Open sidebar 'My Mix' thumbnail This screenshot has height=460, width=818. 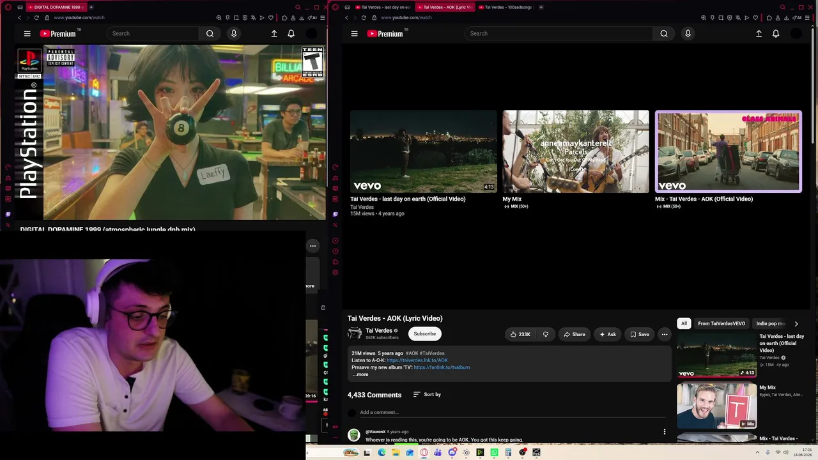tap(716, 406)
